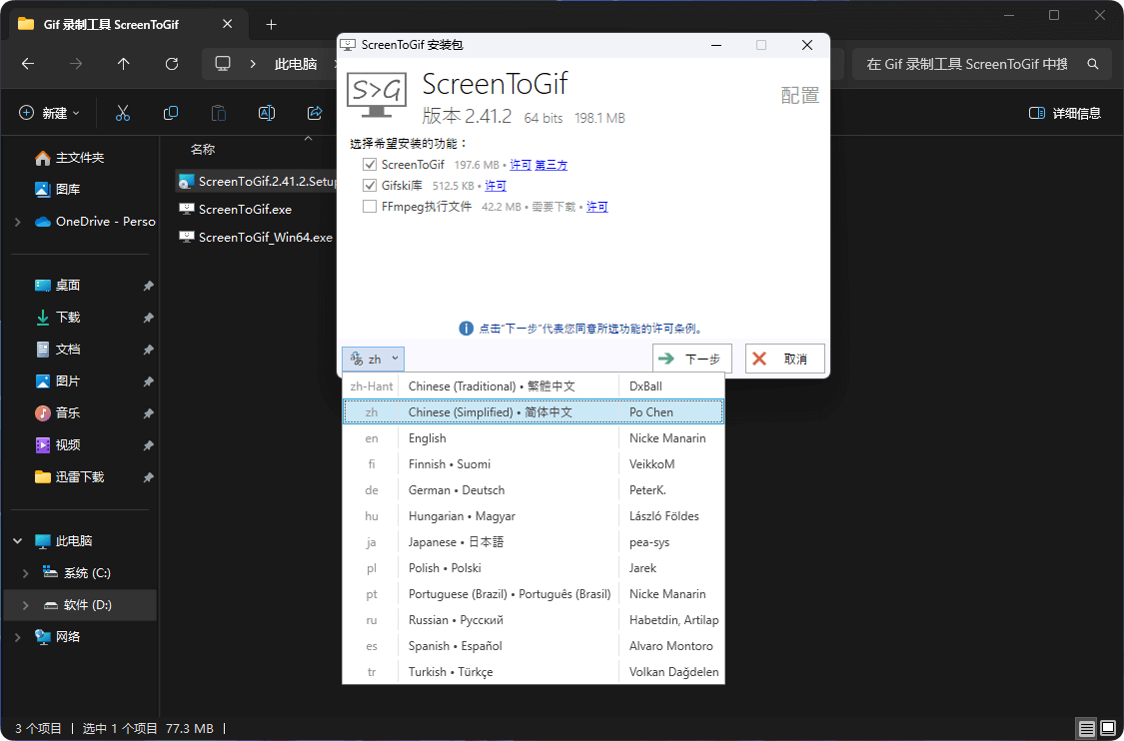
Task: Open the 新建 dropdown menu
Action: (x=49, y=113)
